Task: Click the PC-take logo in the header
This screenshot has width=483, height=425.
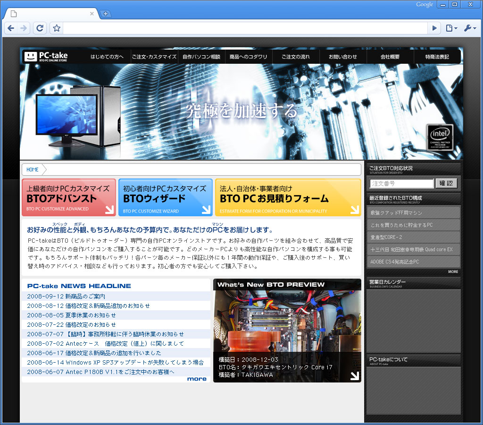Action: tap(46, 57)
